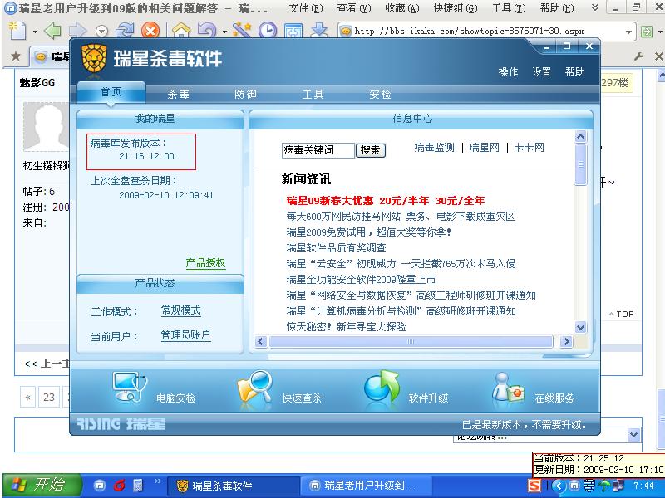Open browser 工具(T) menu
Viewport: 665px width, 498px height.
509,8
